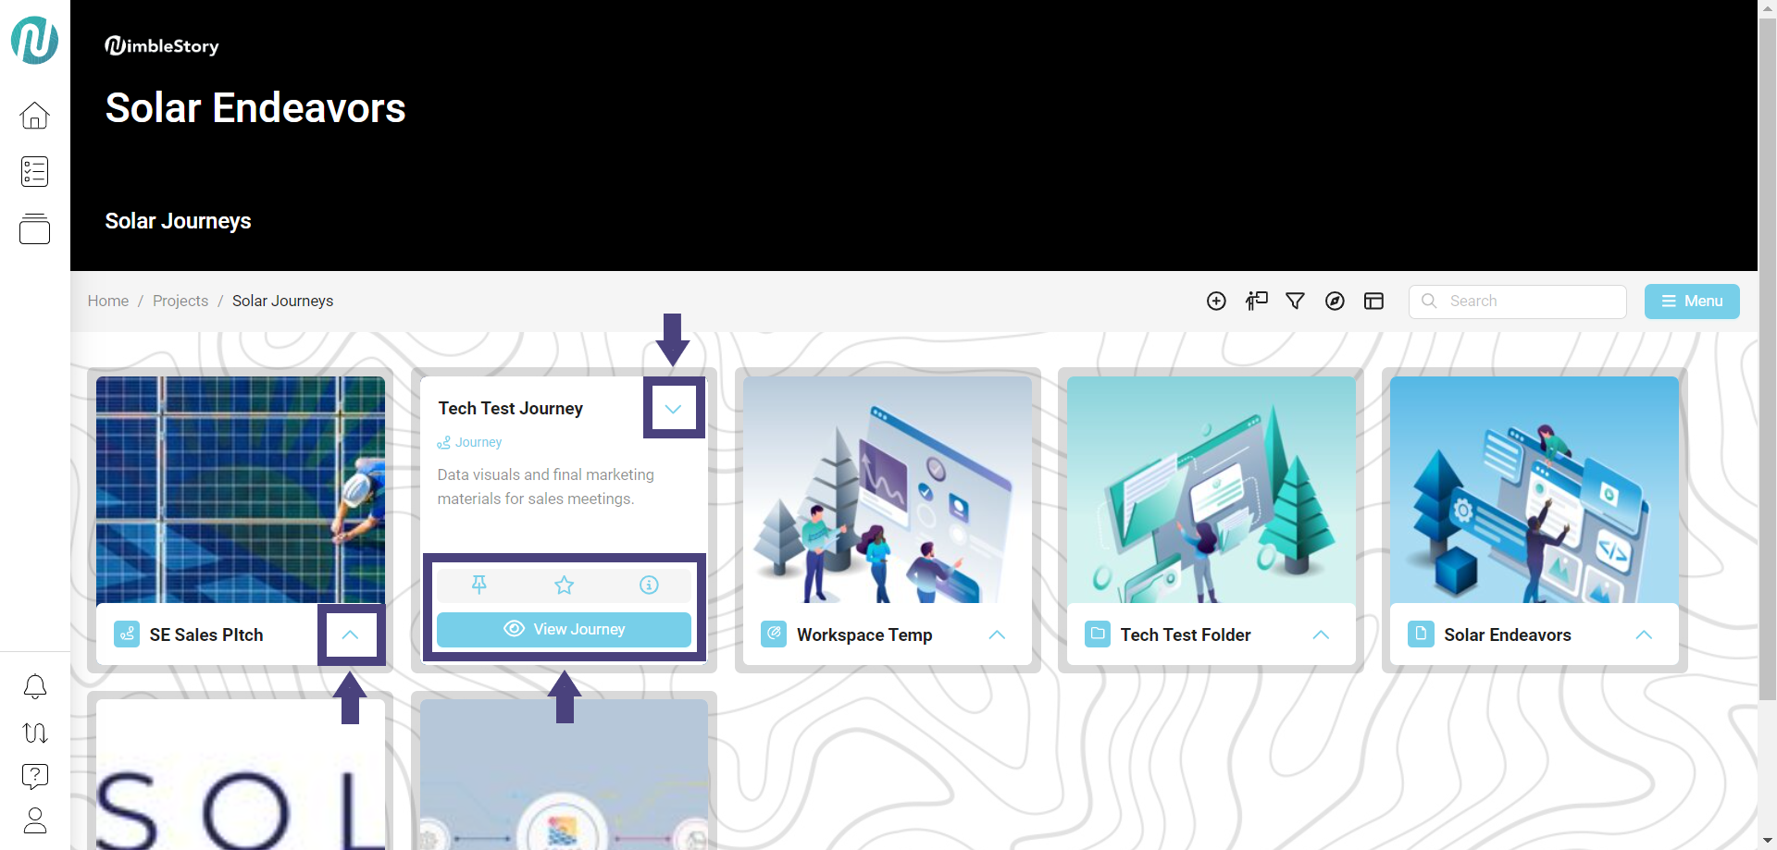
Task: Open the Menu button
Action: 1692,301
